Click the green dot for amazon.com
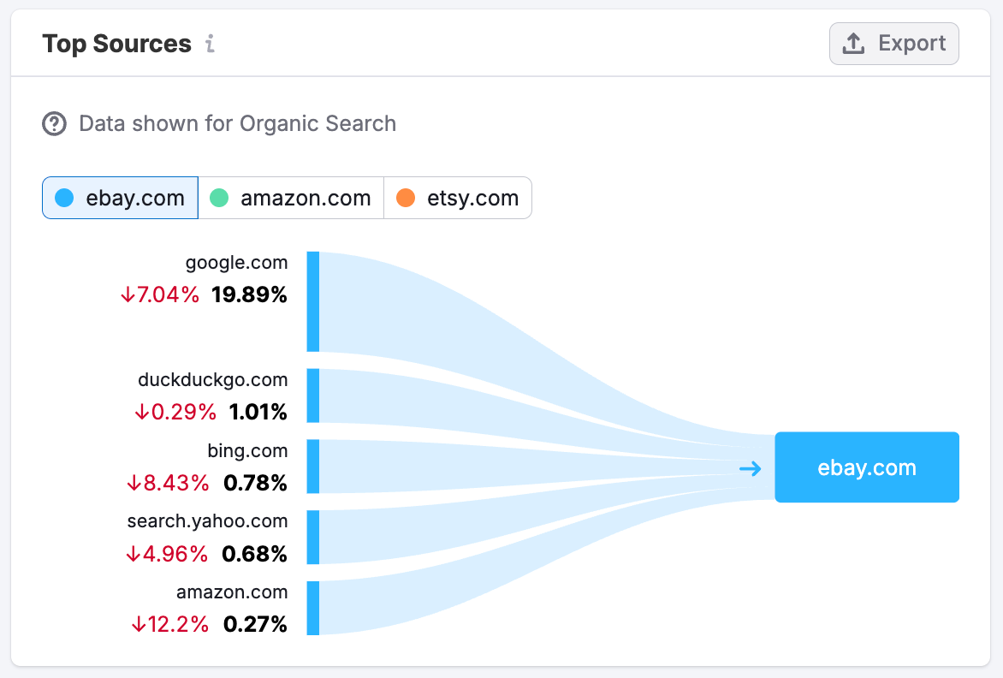The height and width of the screenshot is (678, 1003). point(221,197)
